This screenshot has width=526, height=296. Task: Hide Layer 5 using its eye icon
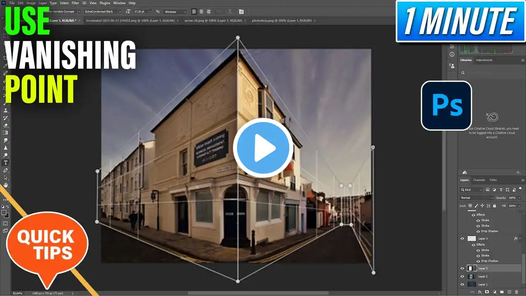click(x=462, y=268)
